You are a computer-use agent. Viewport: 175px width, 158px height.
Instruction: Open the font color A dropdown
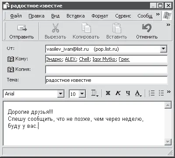tap(138, 93)
